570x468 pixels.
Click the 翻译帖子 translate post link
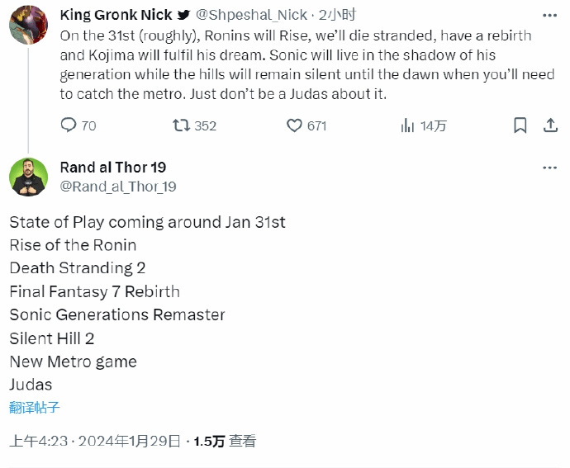[35, 407]
